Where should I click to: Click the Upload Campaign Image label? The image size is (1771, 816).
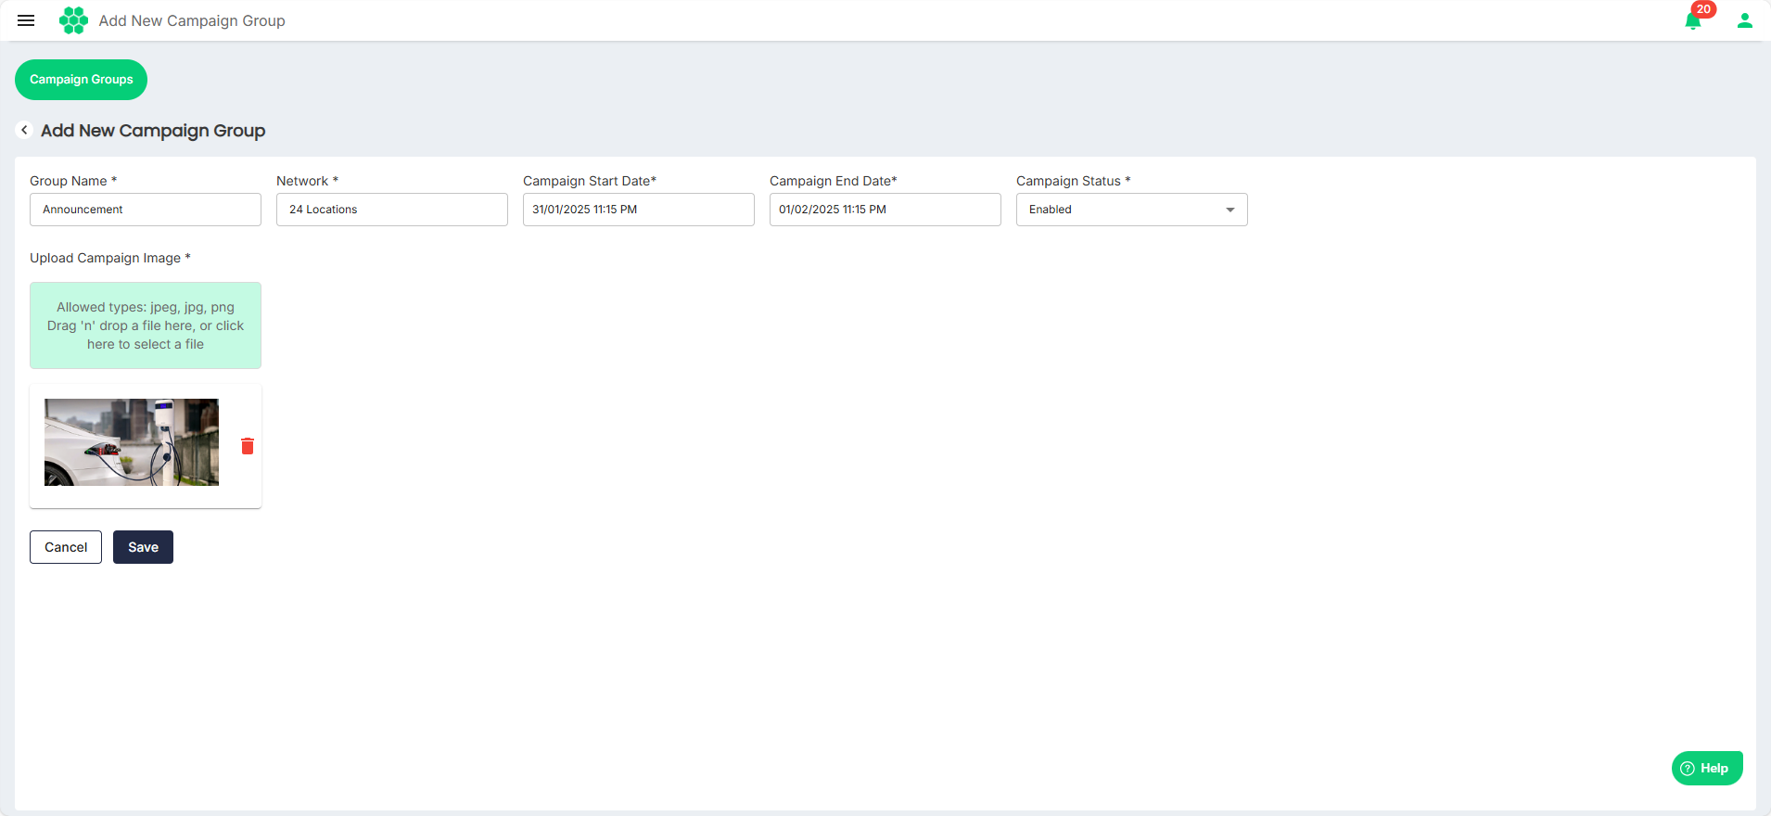[110, 258]
